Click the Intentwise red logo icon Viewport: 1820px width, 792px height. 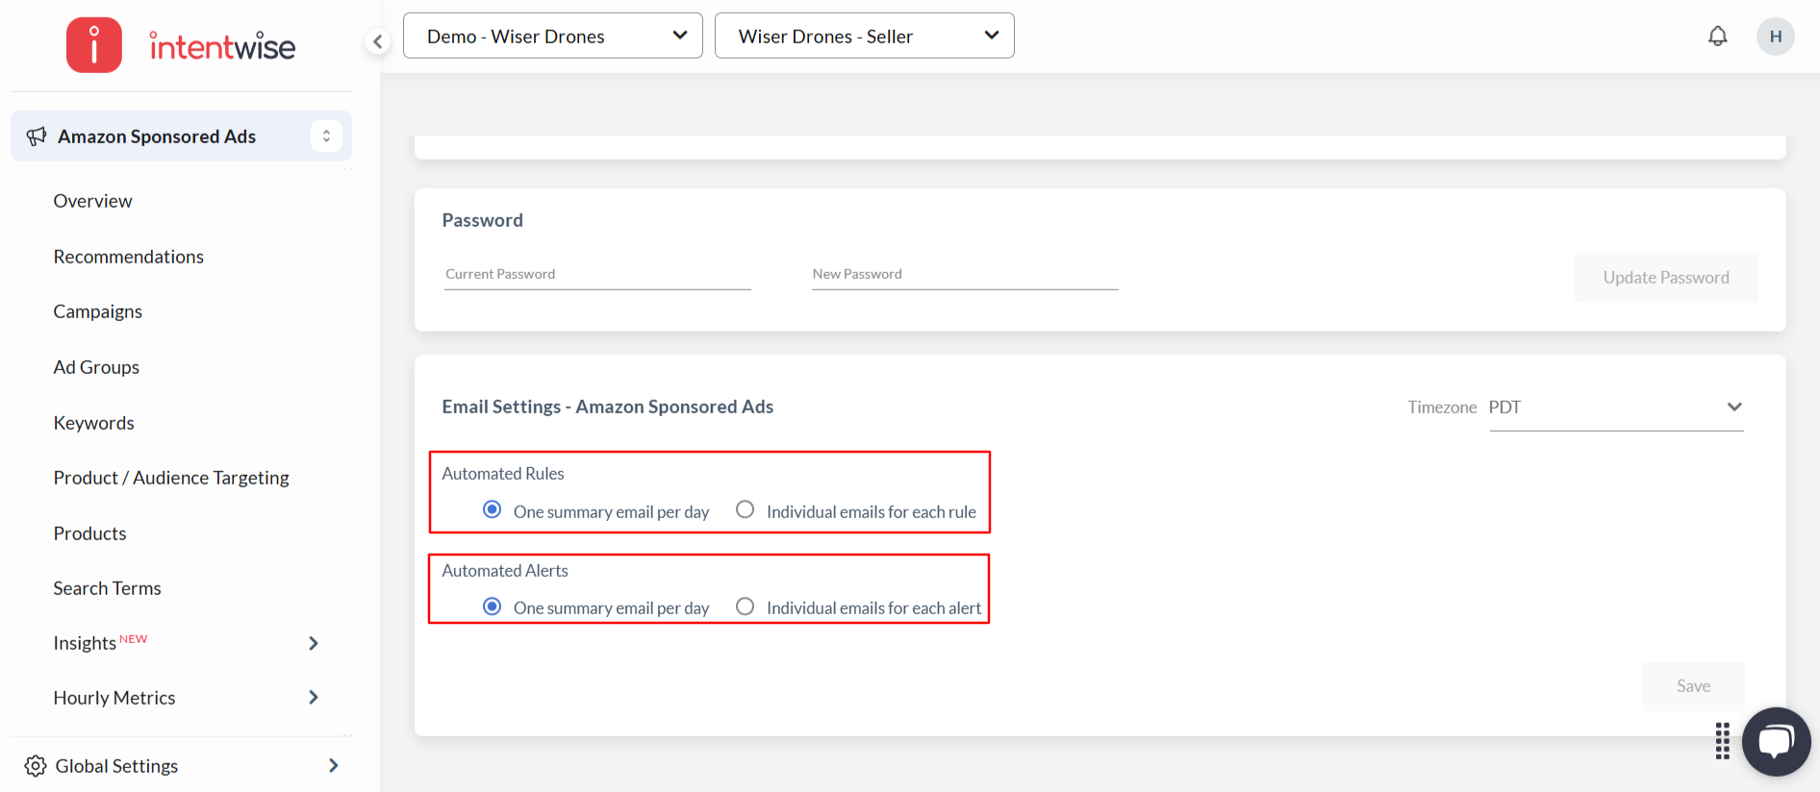point(94,45)
